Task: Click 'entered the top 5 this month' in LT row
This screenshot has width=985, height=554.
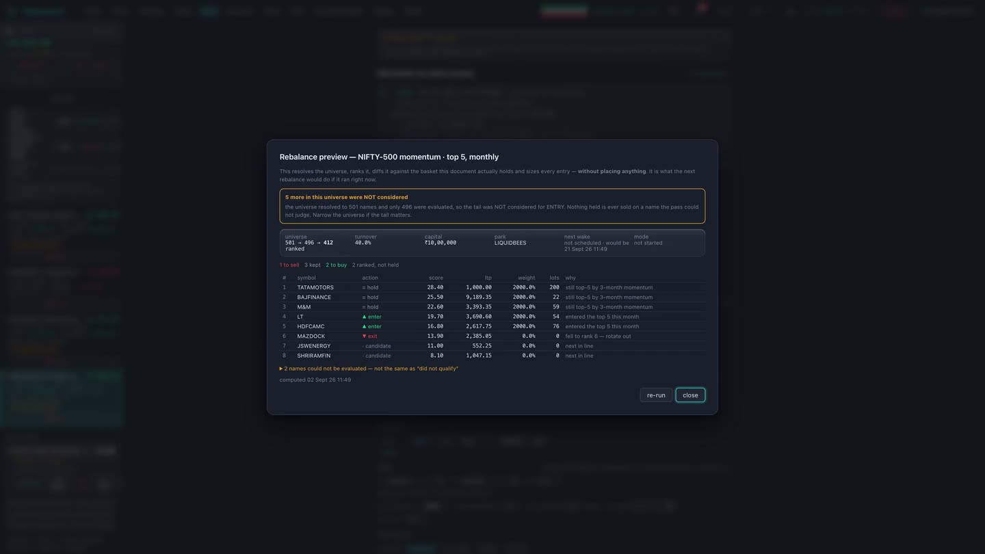Action: (x=602, y=317)
